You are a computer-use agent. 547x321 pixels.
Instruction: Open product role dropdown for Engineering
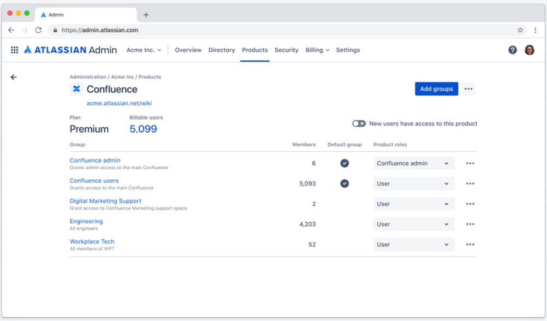pos(414,224)
